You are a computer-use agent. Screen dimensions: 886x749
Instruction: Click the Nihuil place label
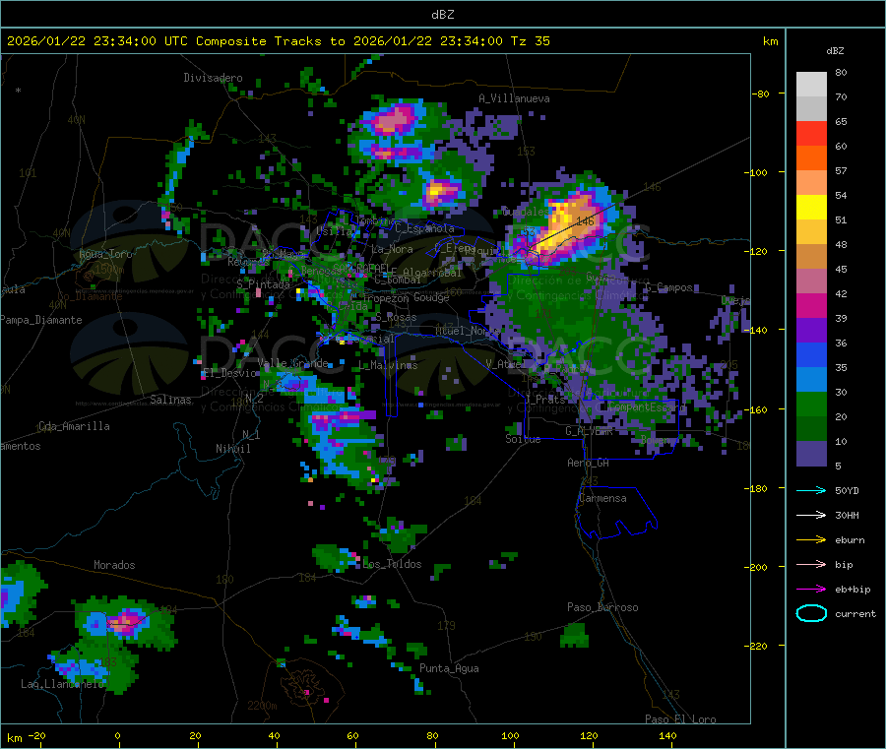coord(232,449)
